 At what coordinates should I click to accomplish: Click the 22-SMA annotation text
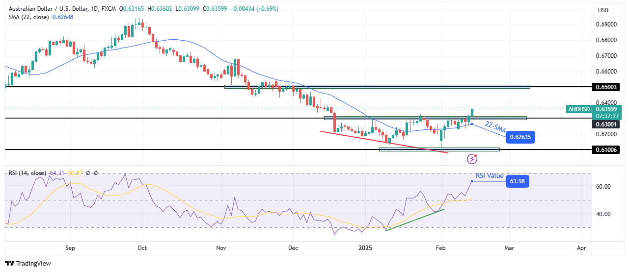pos(495,127)
